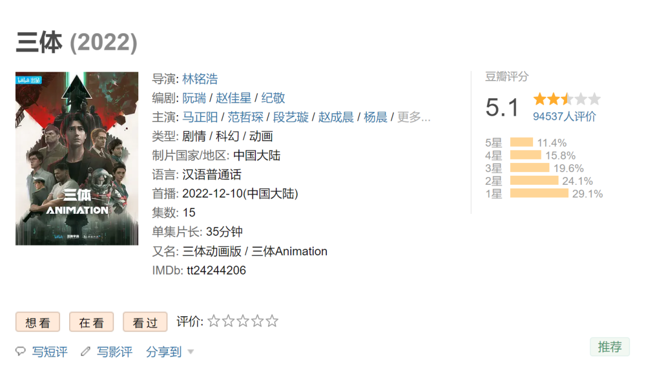The width and height of the screenshot is (655, 380).
Task: Mark the show as 在看
Action: pos(92,322)
